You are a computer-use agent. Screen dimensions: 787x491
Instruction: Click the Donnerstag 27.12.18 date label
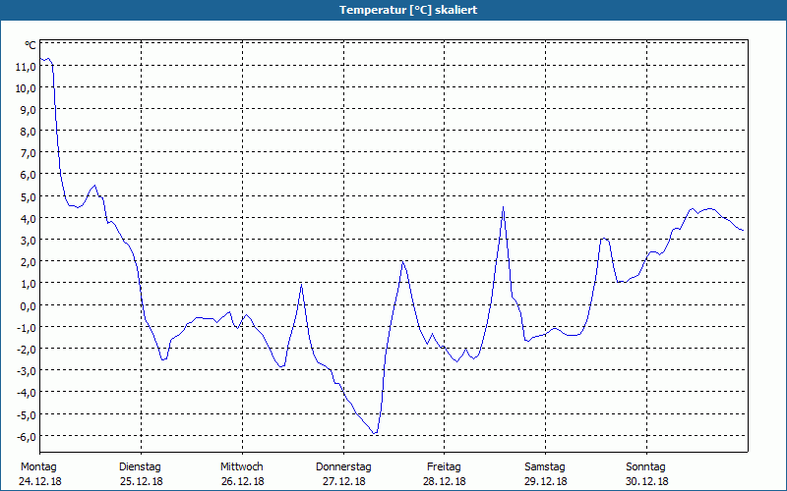coord(343,473)
